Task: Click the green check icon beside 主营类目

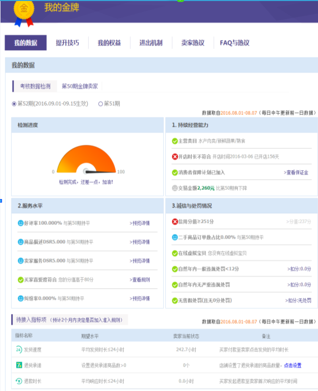Action: [x=175, y=140]
